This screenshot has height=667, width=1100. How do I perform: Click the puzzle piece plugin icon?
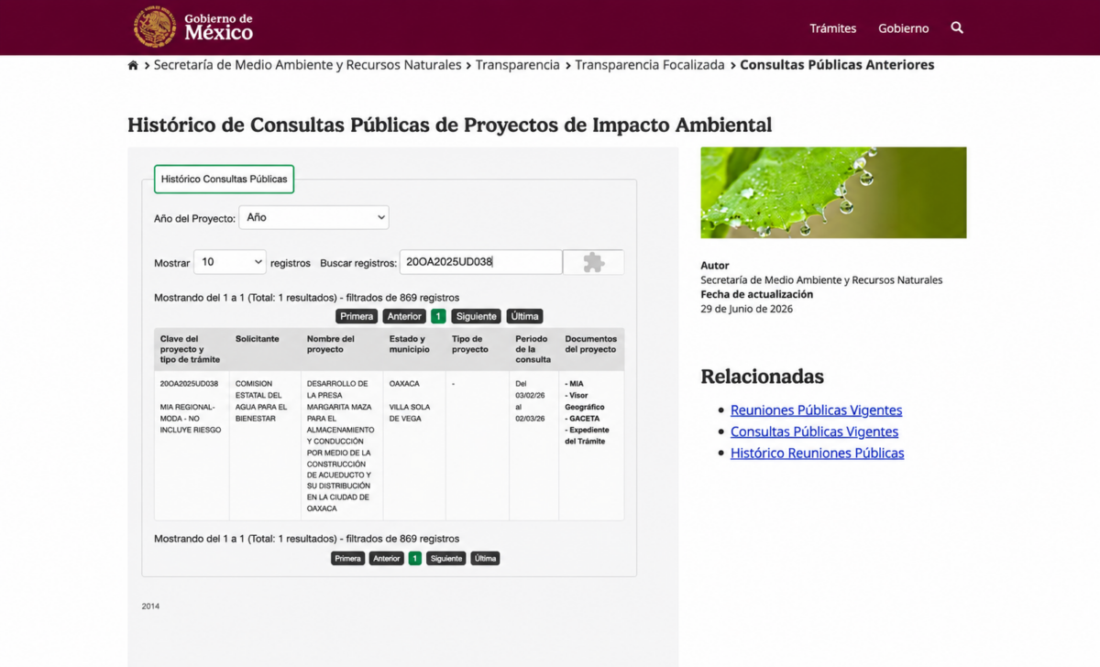[593, 262]
